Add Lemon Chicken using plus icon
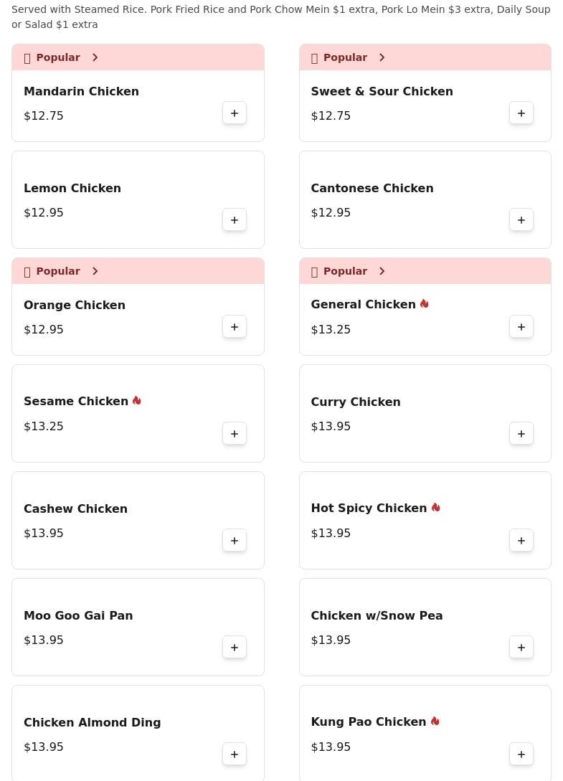The image size is (563, 781). point(235,220)
